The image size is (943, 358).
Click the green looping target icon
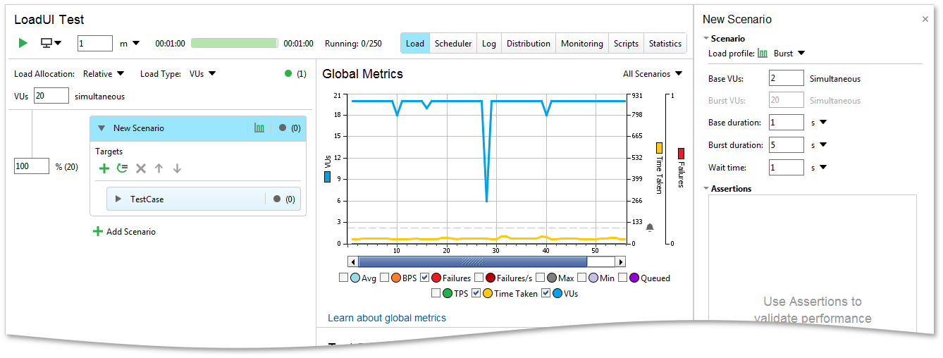123,168
